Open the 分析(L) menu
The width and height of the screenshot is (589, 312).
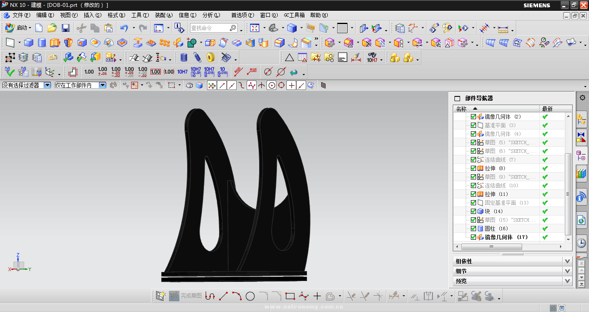211,15
